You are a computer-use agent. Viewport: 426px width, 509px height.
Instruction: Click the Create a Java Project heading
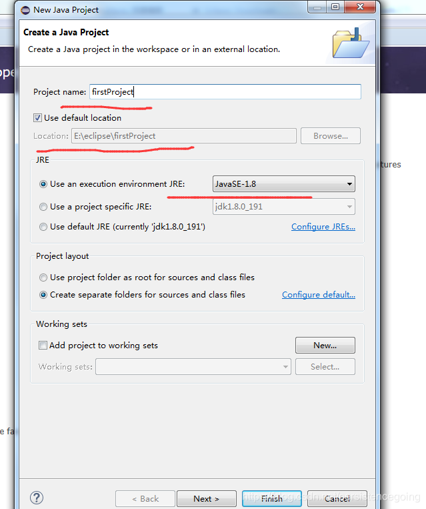click(66, 33)
